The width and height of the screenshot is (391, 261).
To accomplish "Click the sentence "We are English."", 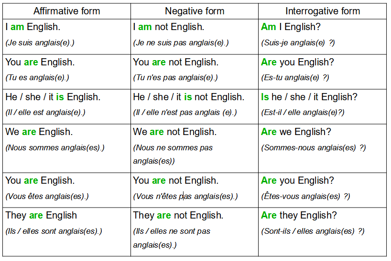I will (38, 132).
